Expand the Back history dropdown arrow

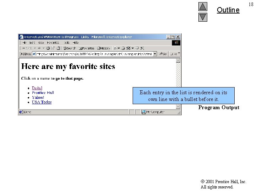[x=35, y=48]
